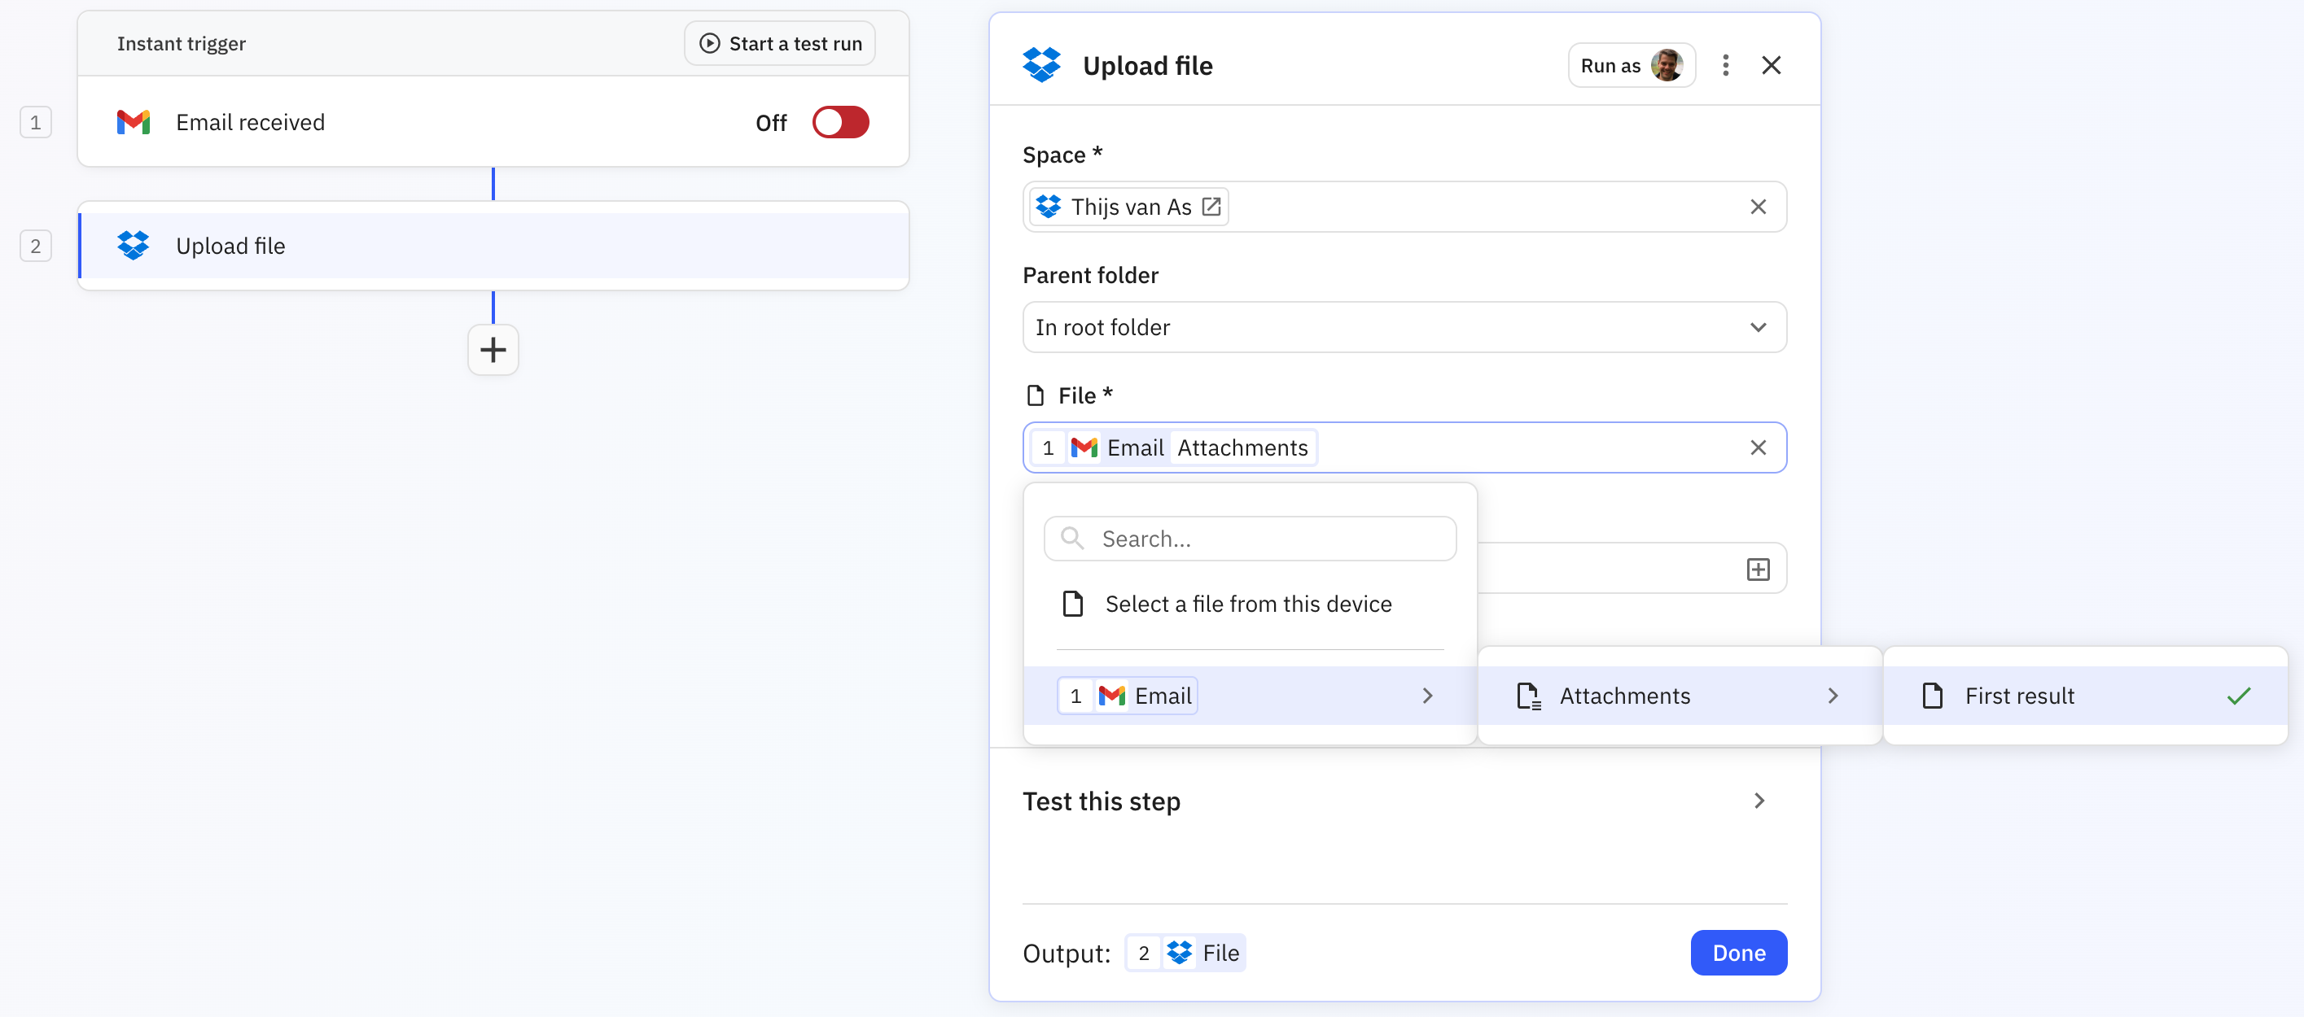Enable the Email received trigger toggle
The image size is (2304, 1017).
point(840,121)
